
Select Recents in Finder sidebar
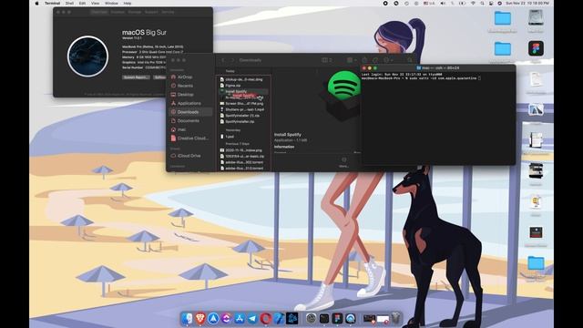coord(191,86)
